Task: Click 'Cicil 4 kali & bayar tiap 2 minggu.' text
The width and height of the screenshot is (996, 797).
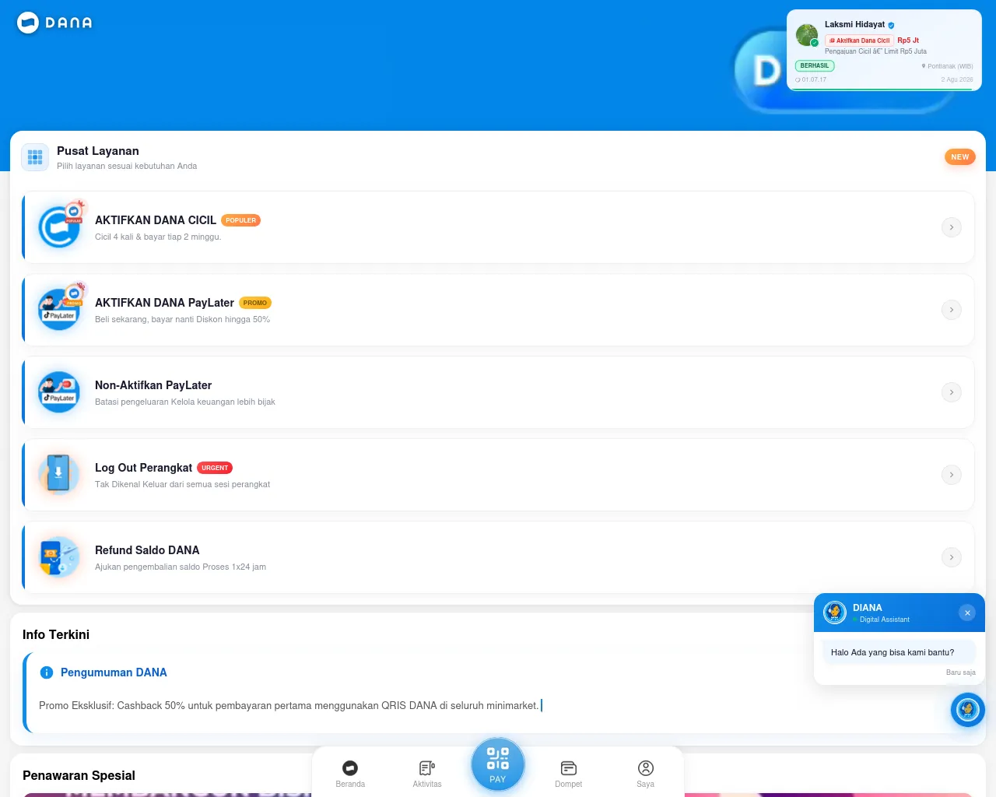Action: 158,237
